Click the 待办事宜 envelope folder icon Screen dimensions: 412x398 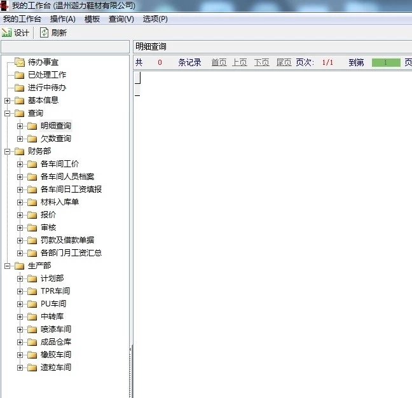coord(19,62)
